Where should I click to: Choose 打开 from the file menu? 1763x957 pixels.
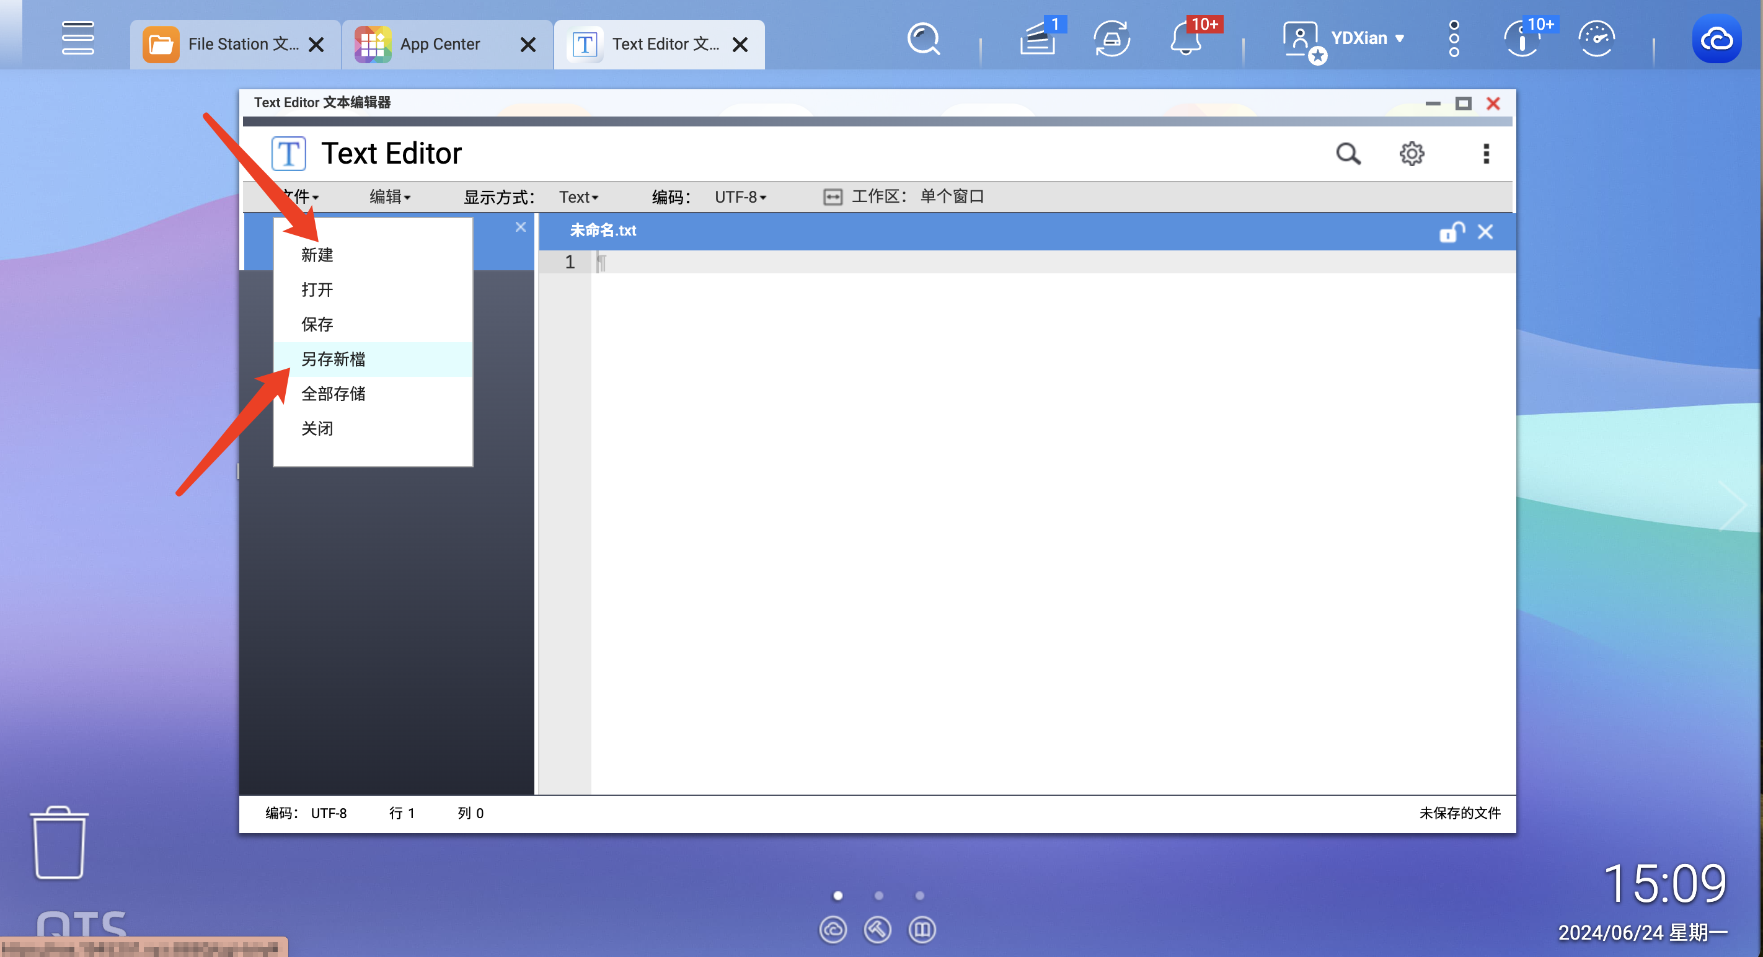click(x=373, y=290)
